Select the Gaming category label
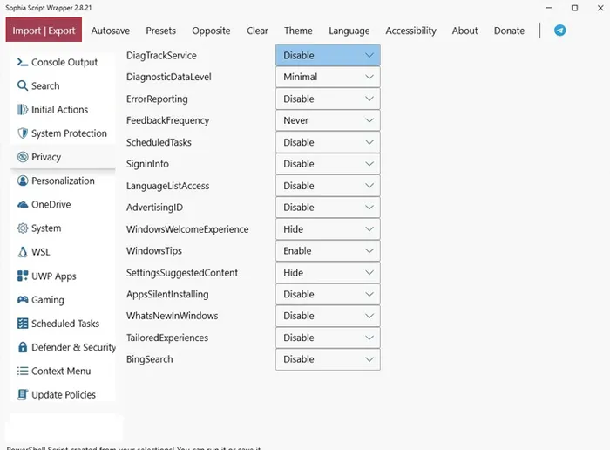The width and height of the screenshot is (610, 450). pos(47,300)
